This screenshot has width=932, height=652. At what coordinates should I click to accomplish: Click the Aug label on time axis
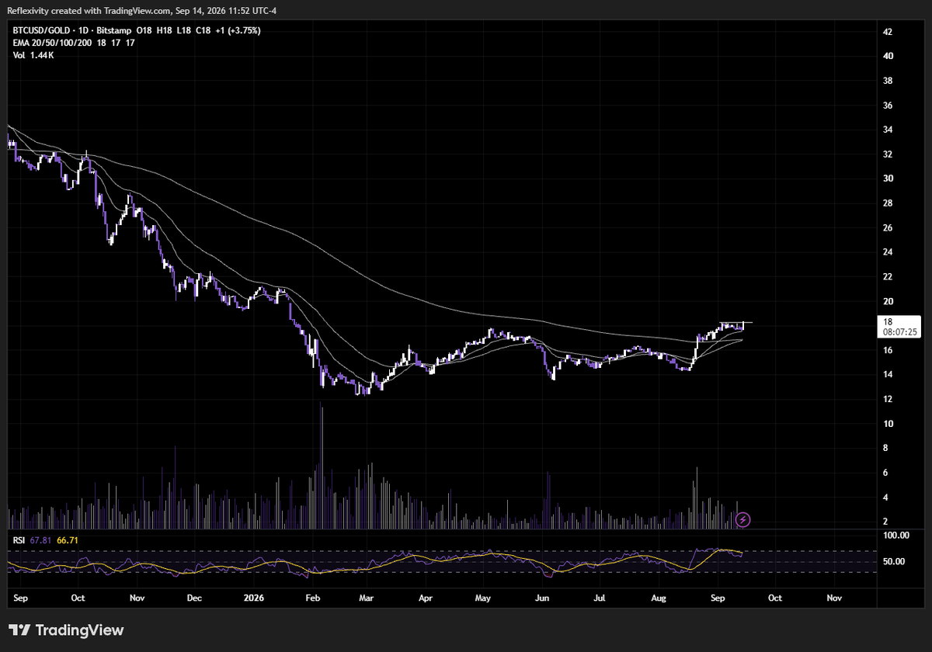click(659, 599)
